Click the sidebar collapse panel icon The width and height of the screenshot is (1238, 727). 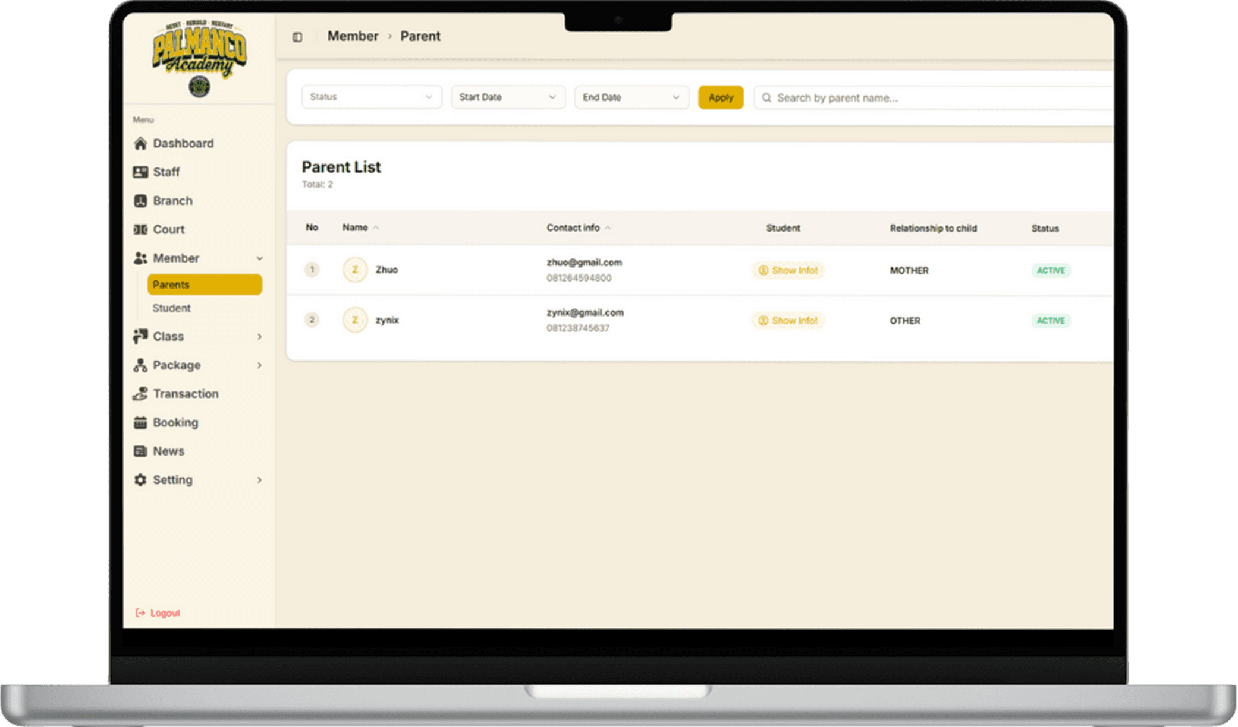point(297,37)
